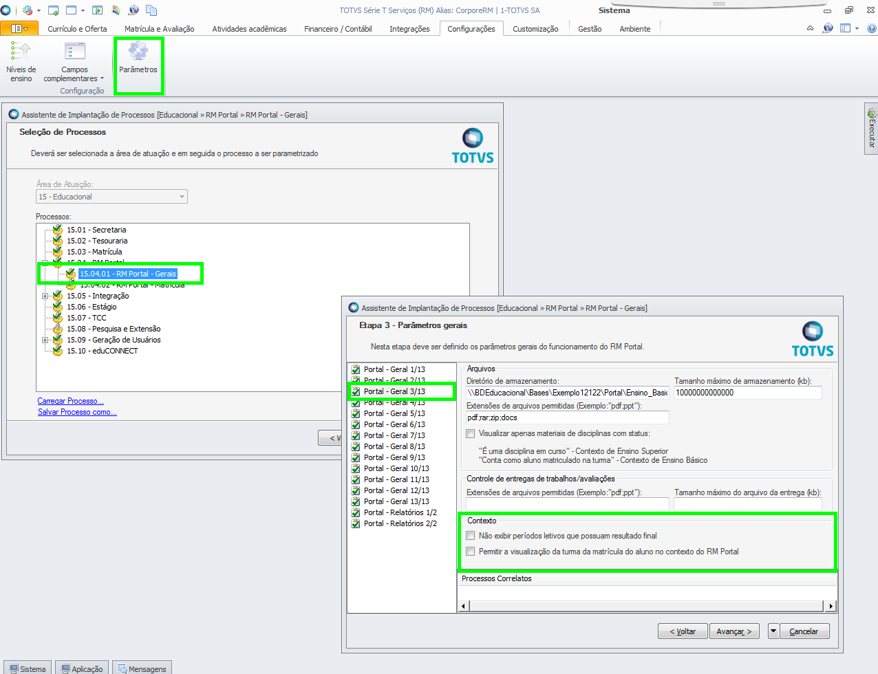Image resolution: width=878 pixels, height=674 pixels.
Task: Click the Cancelar button
Action: pos(804,631)
